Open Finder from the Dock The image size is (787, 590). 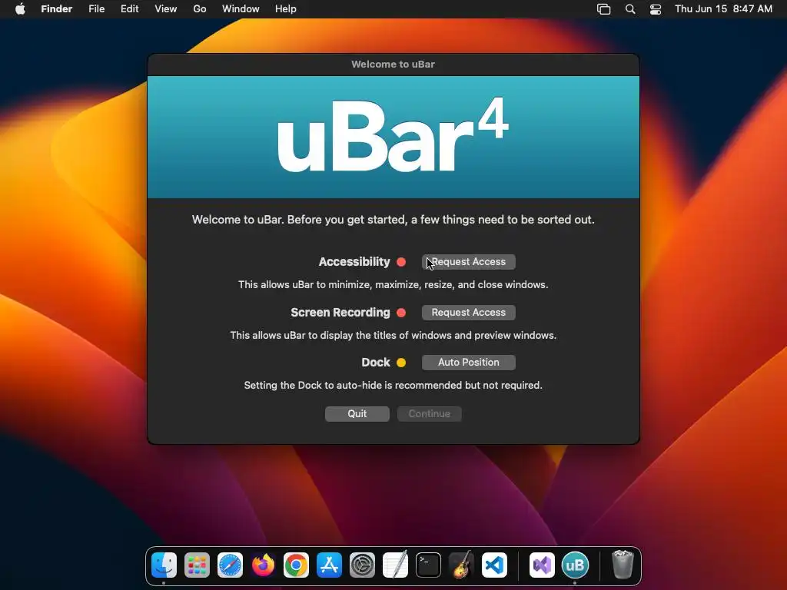(x=164, y=565)
